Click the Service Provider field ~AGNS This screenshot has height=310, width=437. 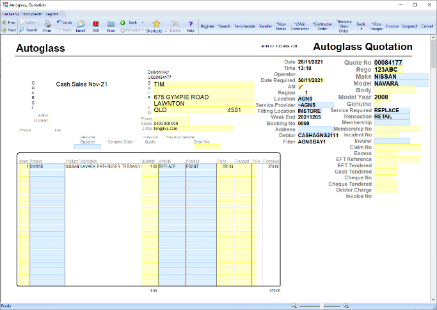(x=315, y=105)
